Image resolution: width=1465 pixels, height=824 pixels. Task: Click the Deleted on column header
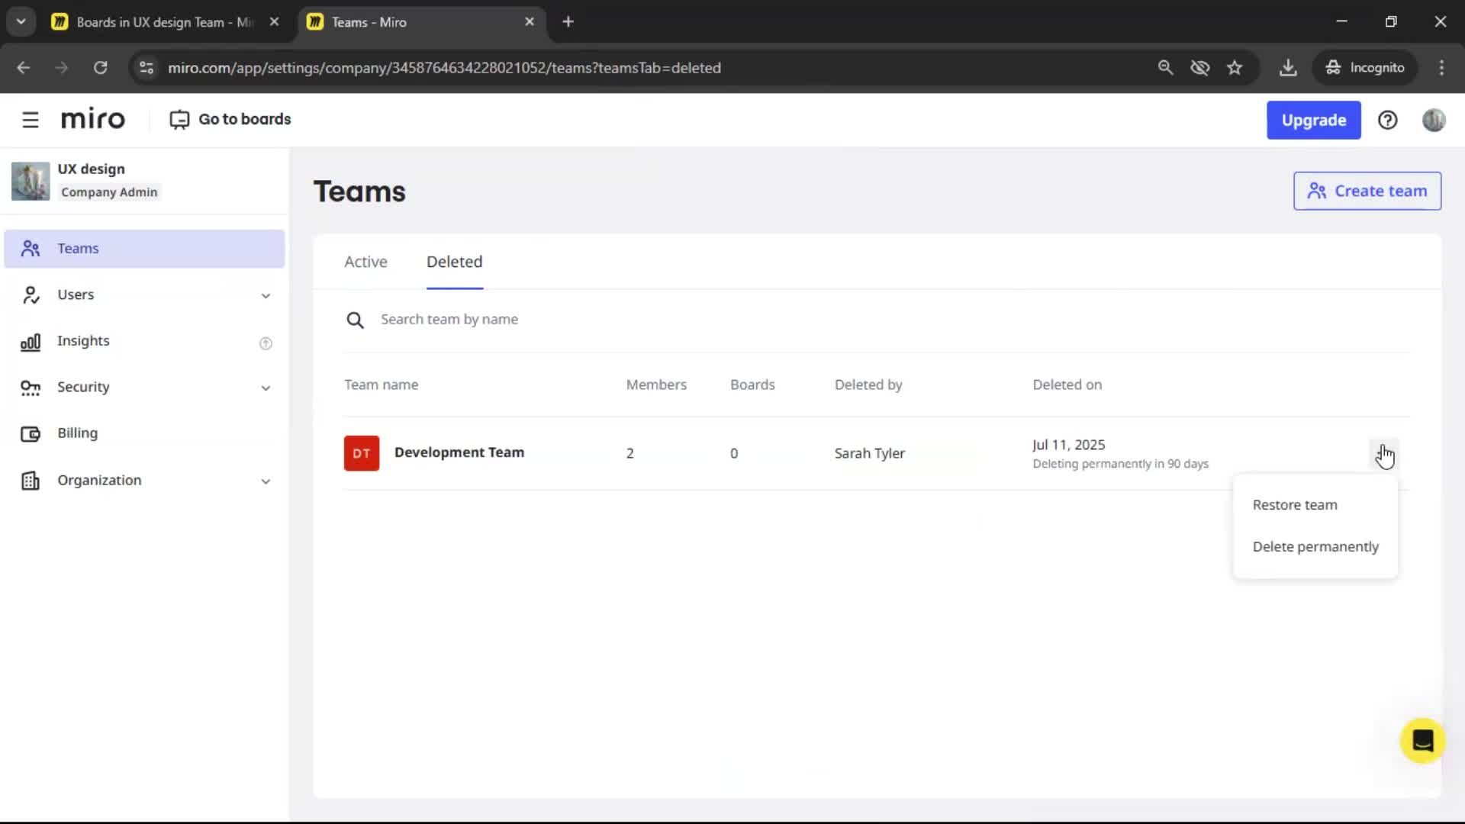click(1067, 385)
